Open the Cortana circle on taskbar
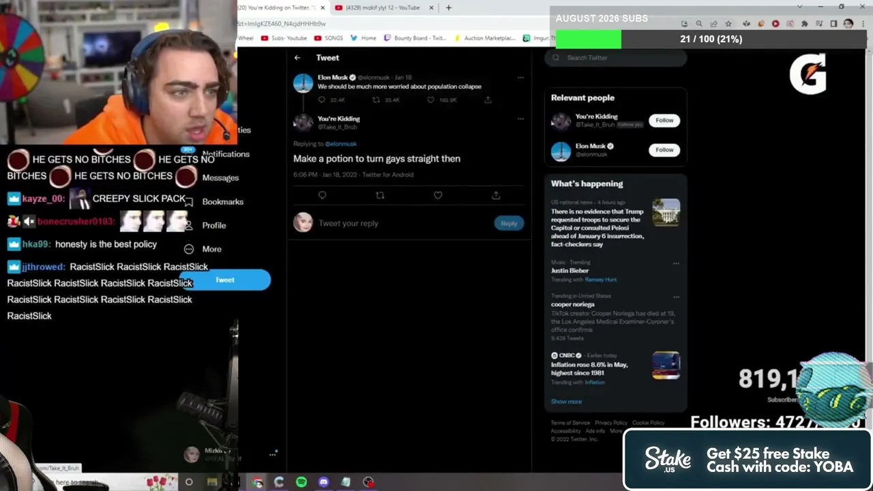This screenshot has height=491, width=873. [189, 482]
